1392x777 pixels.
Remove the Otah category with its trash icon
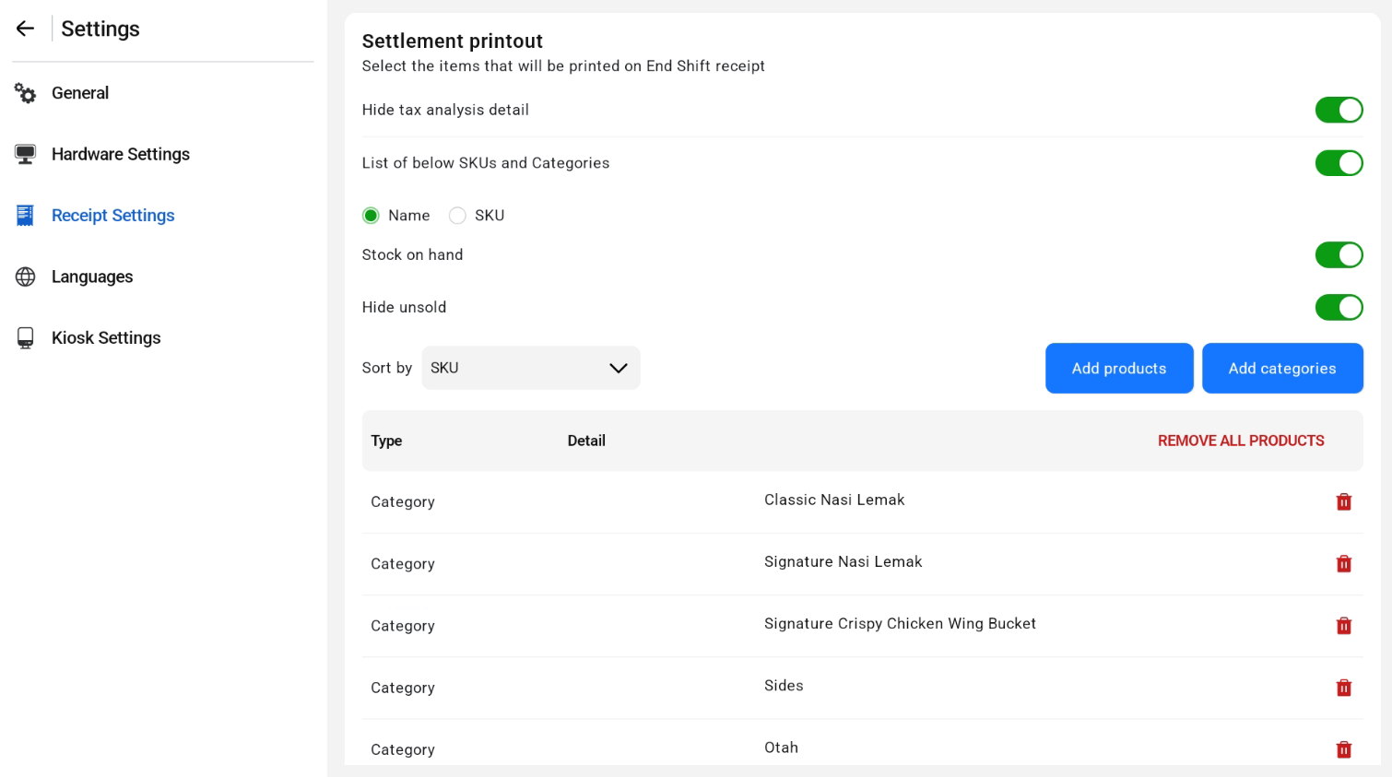[x=1344, y=749]
